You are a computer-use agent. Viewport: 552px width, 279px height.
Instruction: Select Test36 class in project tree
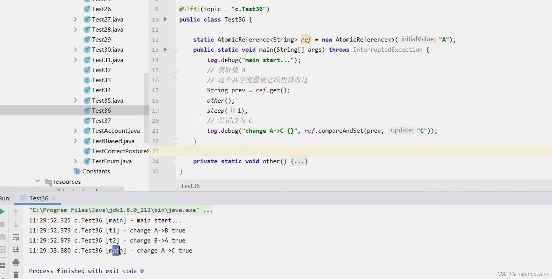click(101, 110)
